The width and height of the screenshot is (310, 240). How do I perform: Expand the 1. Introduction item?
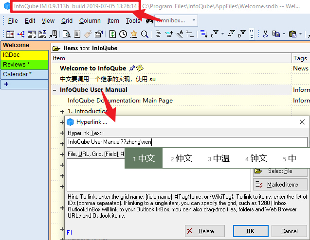tap(62, 112)
